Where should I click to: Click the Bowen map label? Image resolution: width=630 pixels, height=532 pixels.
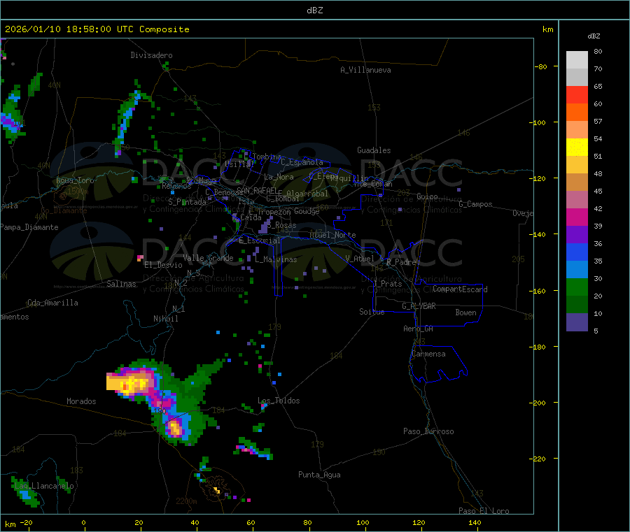coord(465,312)
